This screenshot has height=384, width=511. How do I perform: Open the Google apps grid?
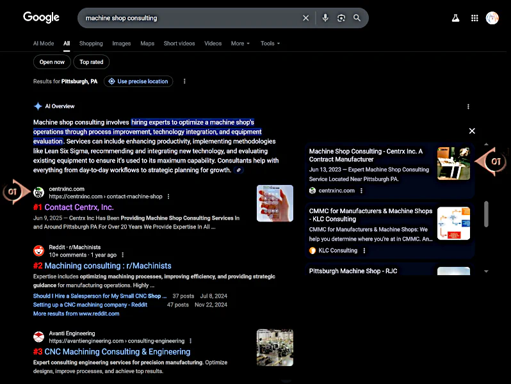tap(474, 18)
